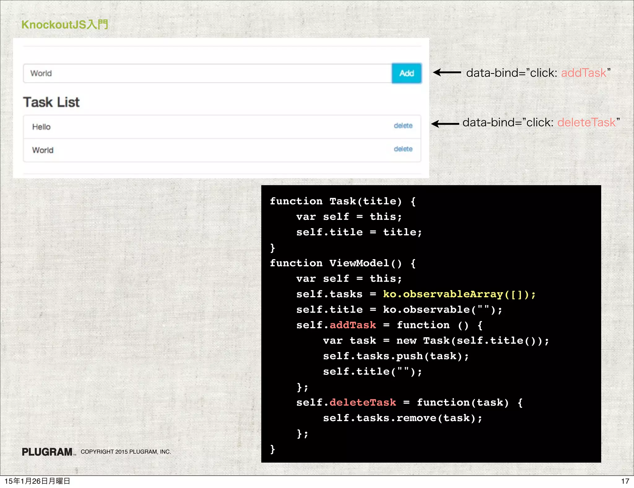Click red addTask in code block

pyautogui.click(x=353, y=325)
